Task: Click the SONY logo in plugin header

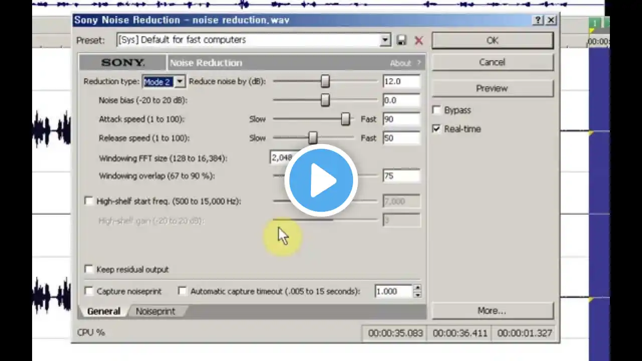Action: tap(123, 63)
